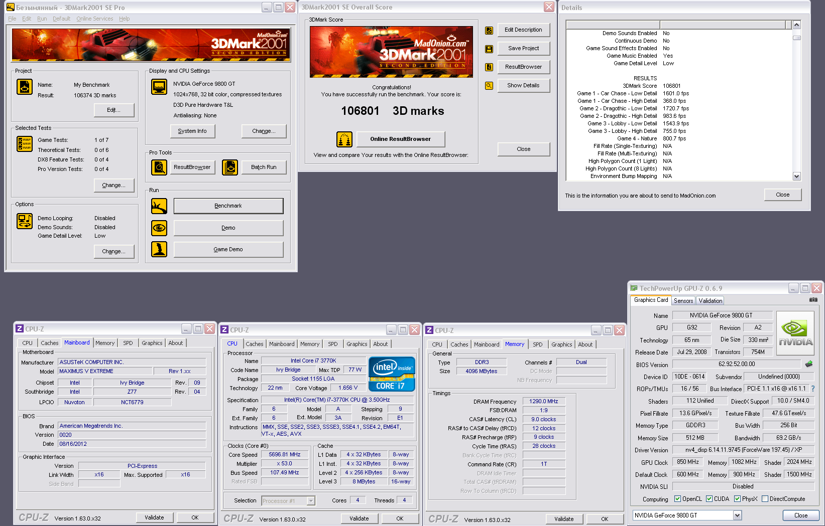Toggle the OpenCL checkbox in GPU-Z
825x526 pixels.
coord(677,499)
